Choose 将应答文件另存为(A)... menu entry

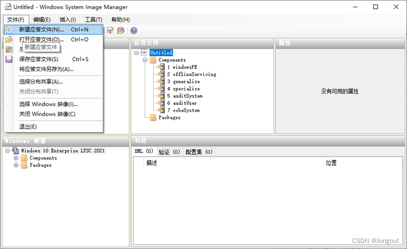coord(53,69)
